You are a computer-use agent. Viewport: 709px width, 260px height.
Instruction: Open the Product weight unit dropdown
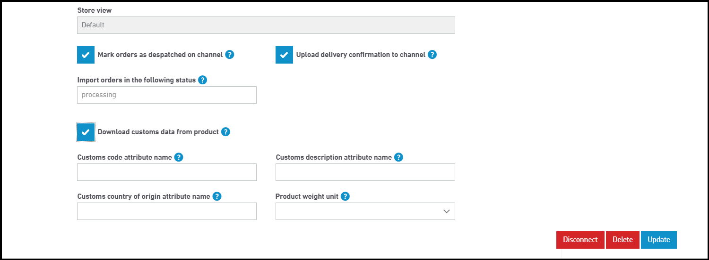click(x=365, y=211)
